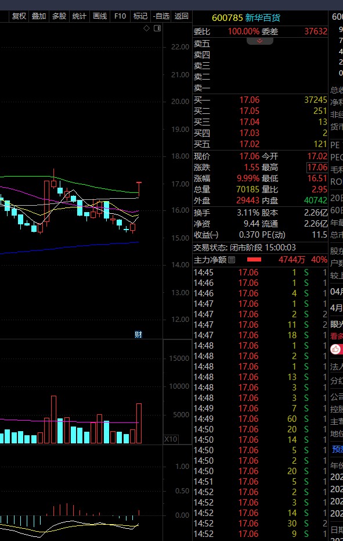Select the 14:52 trade row with volume 30
Viewport: 343px width, 541px height.
point(260,524)
